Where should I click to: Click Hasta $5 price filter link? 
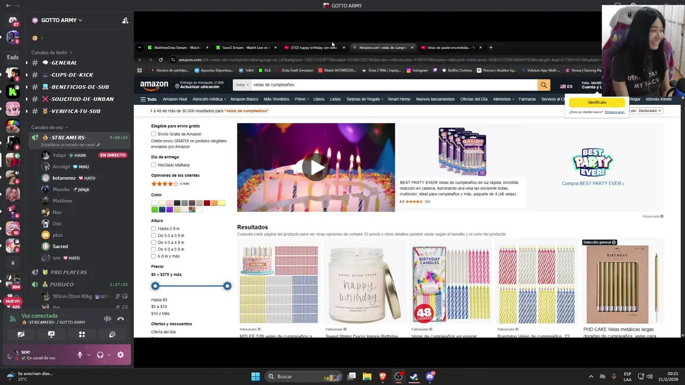pos(159,300)
